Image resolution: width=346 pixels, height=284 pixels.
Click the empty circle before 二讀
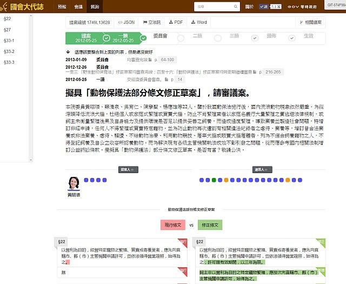tap(181, 38)
